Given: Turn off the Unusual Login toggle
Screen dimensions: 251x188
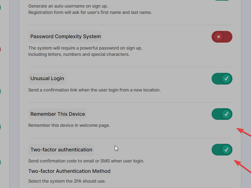Looking at the screenshot, I should click(x=222, y=79).
